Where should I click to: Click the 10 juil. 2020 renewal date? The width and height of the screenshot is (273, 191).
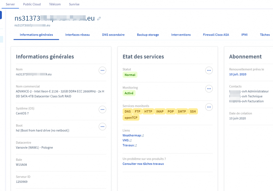point(238,74)
